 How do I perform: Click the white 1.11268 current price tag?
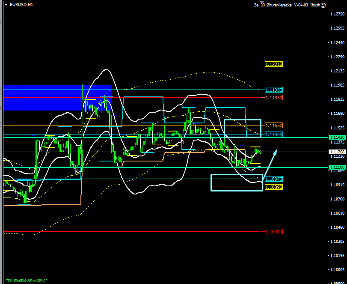click(337, 152)
